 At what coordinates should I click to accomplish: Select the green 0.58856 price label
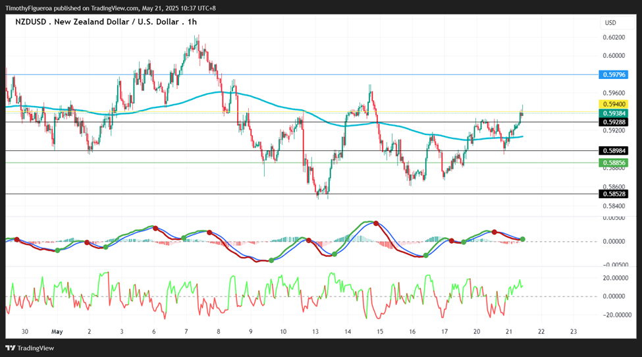point(613,163)
